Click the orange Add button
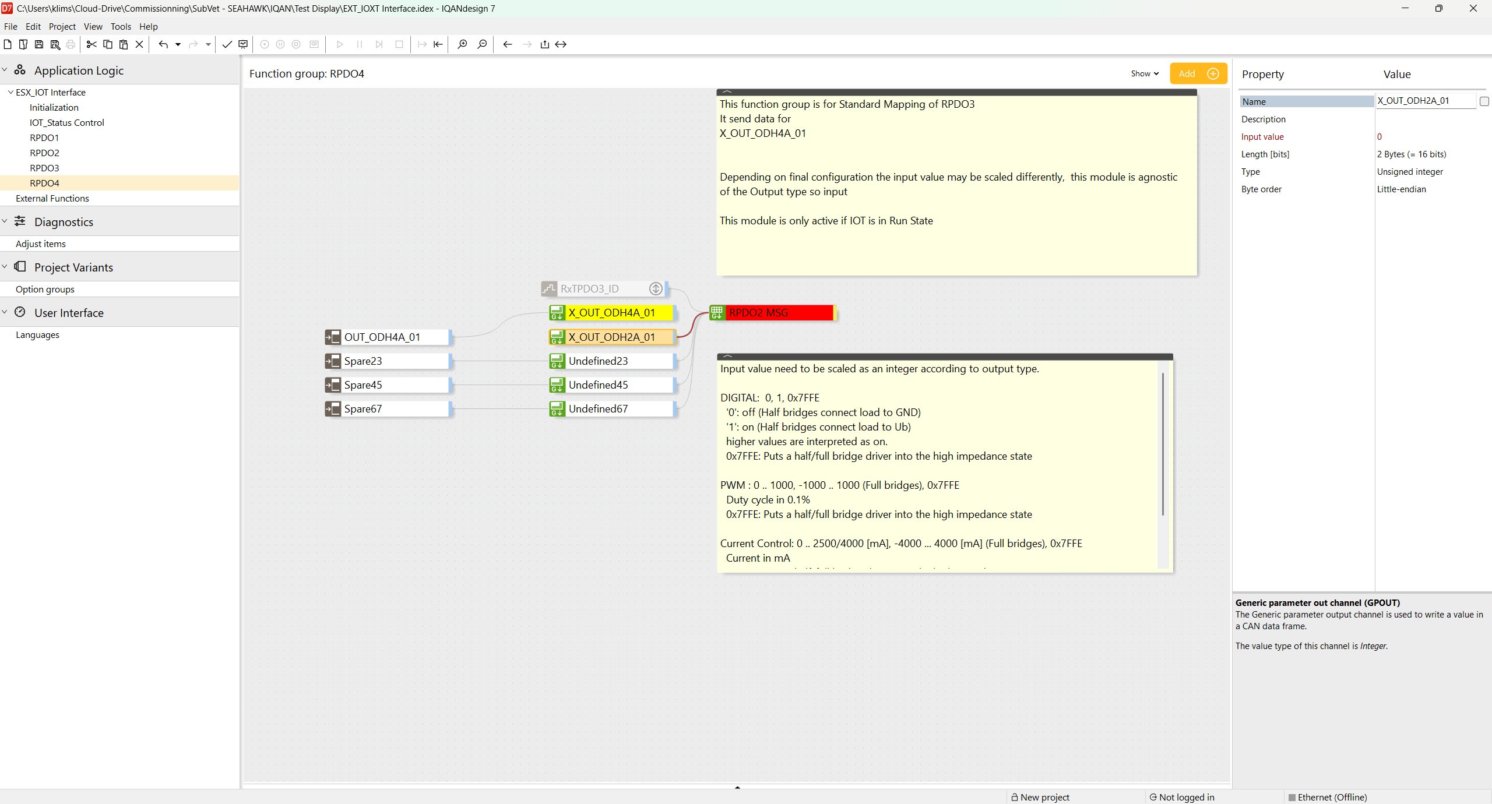The image size is (1492, 804). [x=1198, y=73]
